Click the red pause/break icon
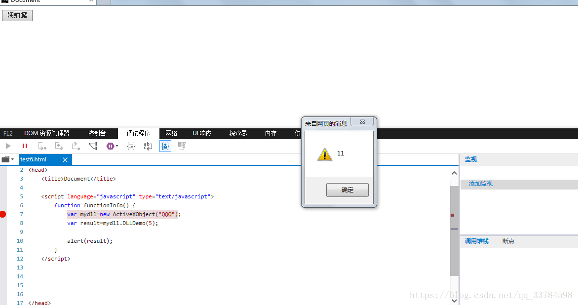Image resolution: width=578 pixels, height=305 pixels. (x=25, y=146)
